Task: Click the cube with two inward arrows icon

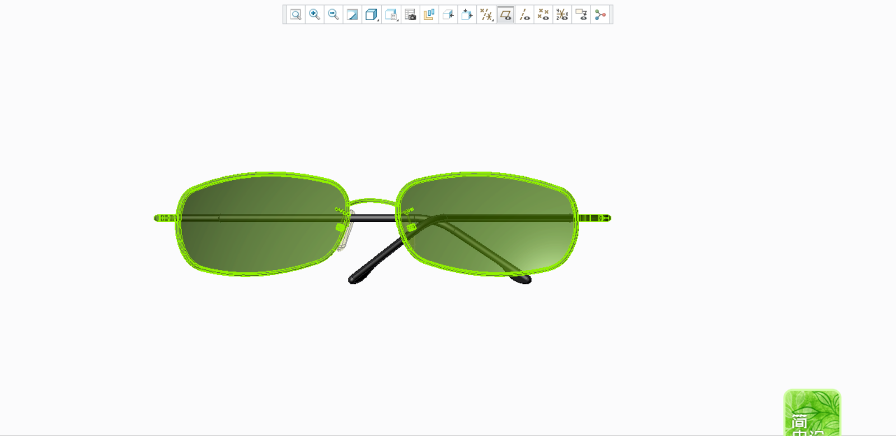Action: 467,15
